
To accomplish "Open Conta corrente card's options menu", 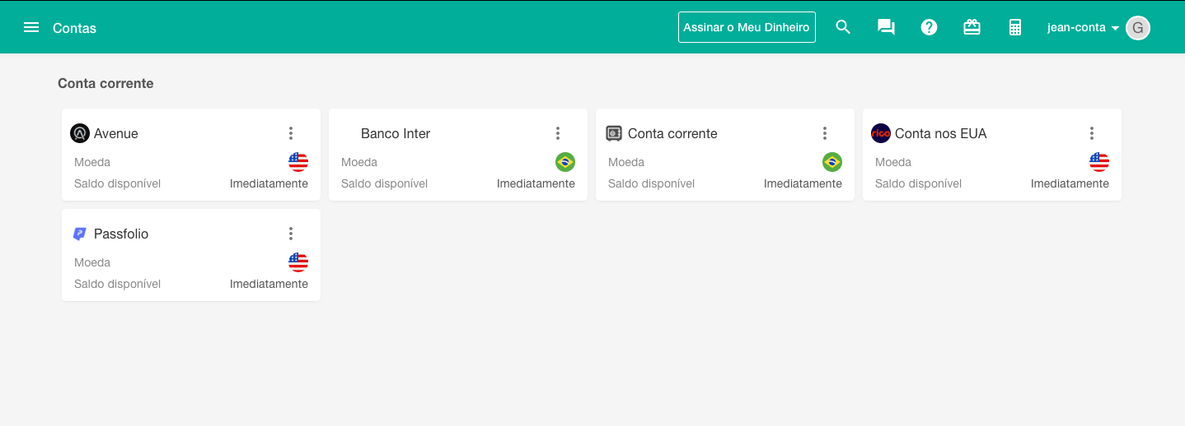I will click(825, 133).
